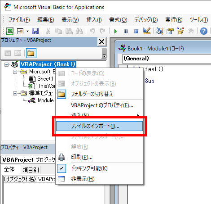Click the (オブジェクト名) property value field
Screen dimensions: 211x204
point(46,179)
